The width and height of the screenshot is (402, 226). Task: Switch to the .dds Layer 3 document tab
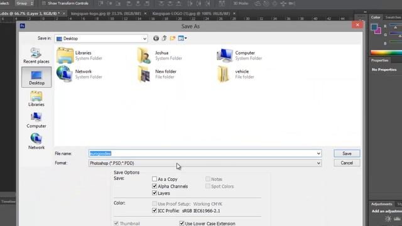30,13
